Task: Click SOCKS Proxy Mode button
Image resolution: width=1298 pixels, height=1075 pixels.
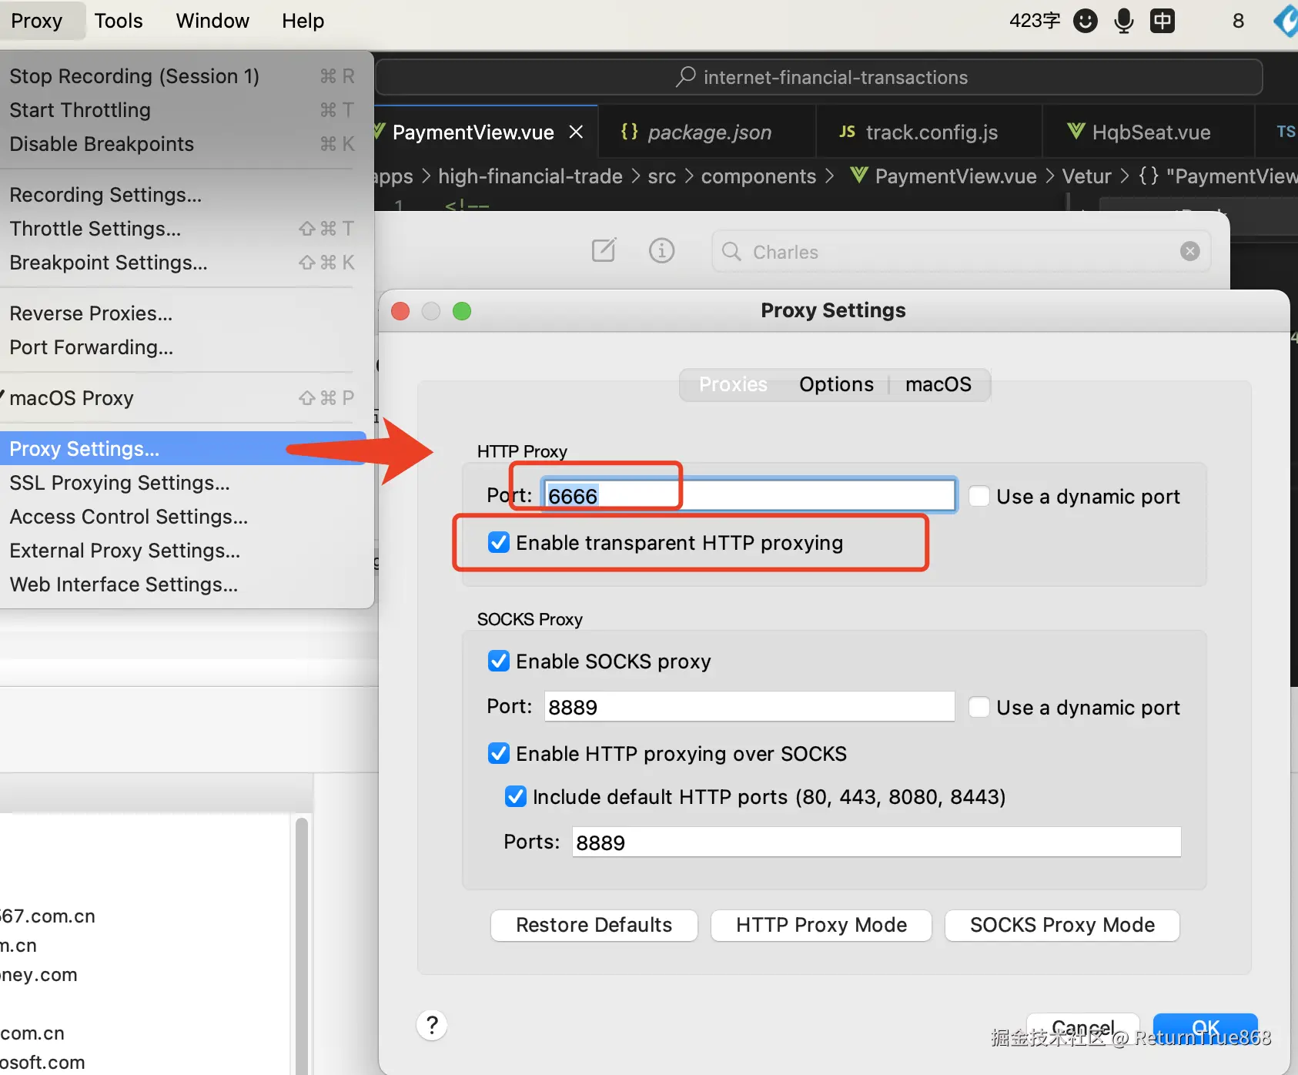Action: point(1062,925)
